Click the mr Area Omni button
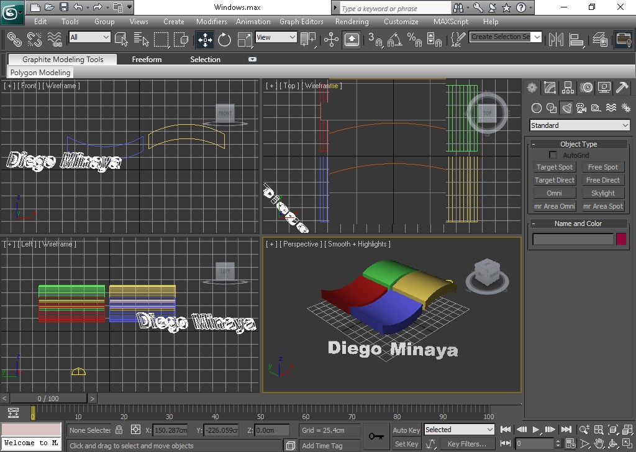636x452 pixels. point(555,206)
